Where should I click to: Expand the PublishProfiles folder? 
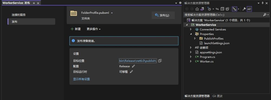(x=195, y=39)
